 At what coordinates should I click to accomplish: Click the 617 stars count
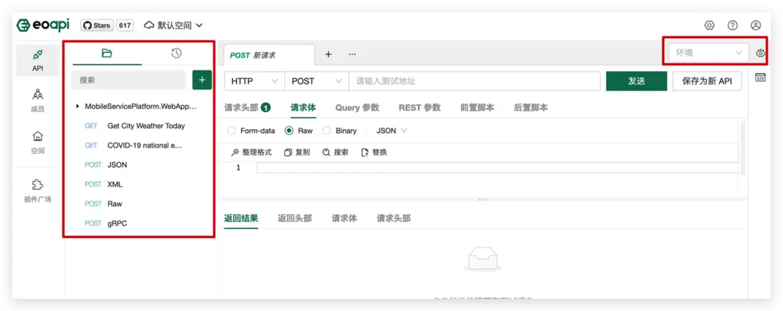coord(125,26)
